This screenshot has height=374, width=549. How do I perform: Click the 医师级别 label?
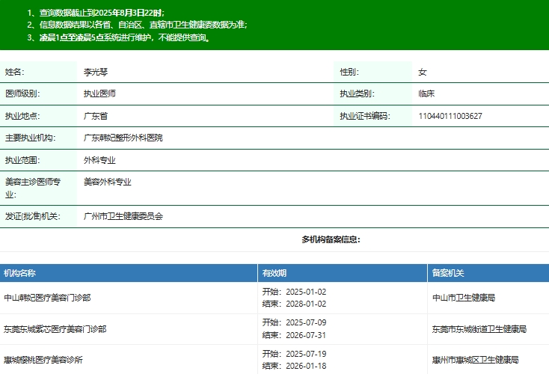coord(22,93)
